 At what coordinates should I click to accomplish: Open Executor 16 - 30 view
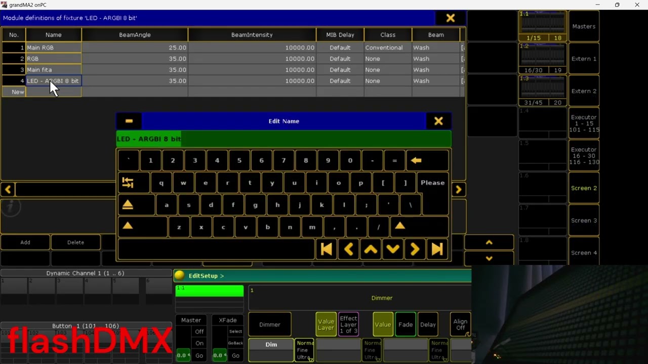[x=584, y=156]
